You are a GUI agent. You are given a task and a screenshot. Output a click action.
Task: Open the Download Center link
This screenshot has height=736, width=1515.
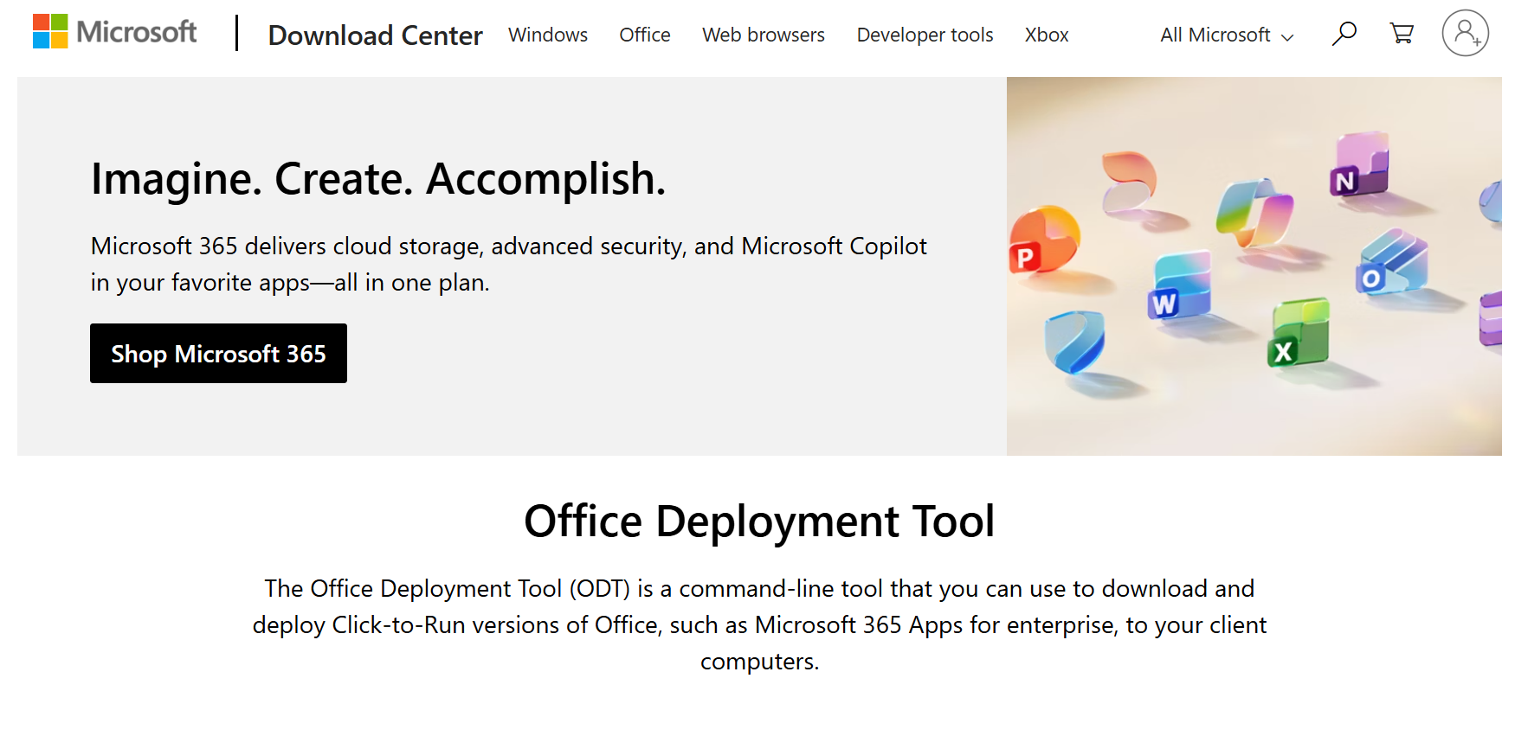tap(375, 35)
